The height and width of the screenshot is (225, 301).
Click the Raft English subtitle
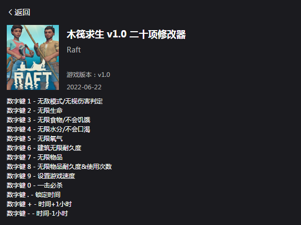click(74, 50)
